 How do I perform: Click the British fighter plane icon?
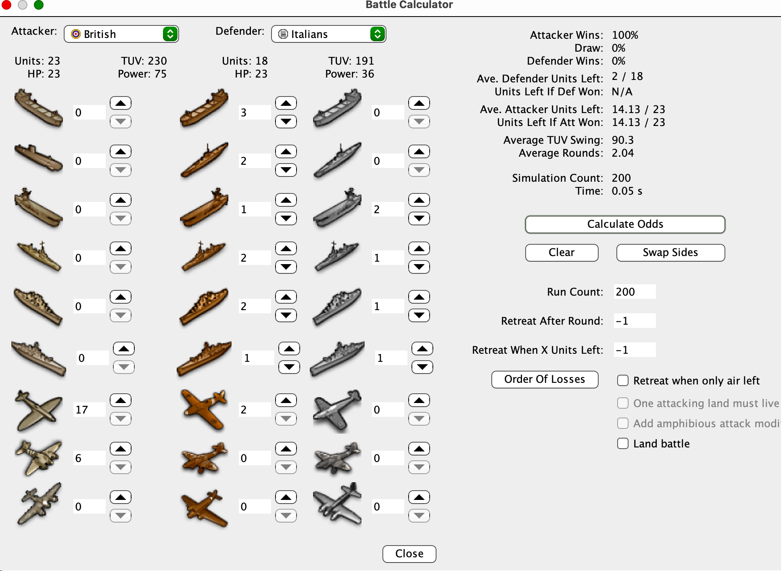(38, 409)
